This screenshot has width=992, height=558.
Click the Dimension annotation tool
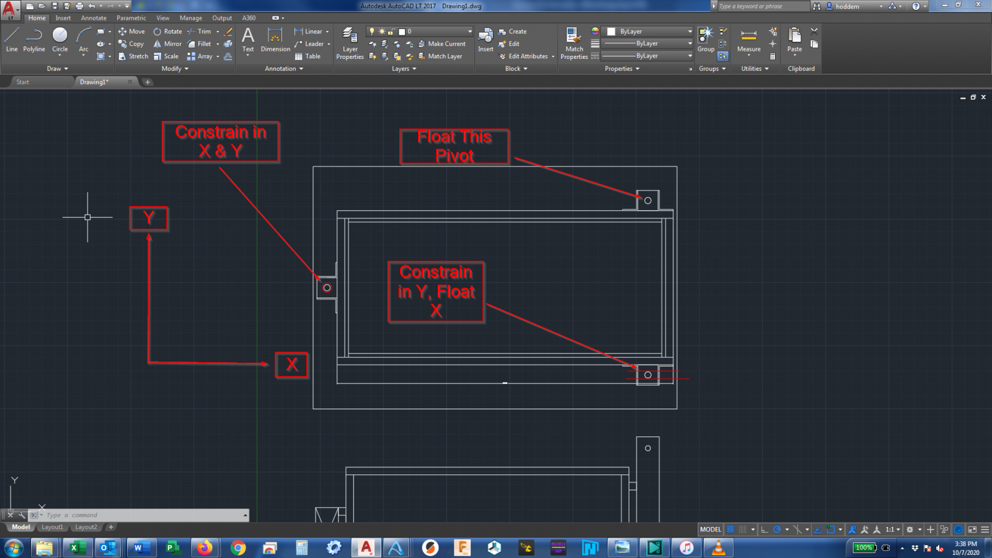(275, 40)
